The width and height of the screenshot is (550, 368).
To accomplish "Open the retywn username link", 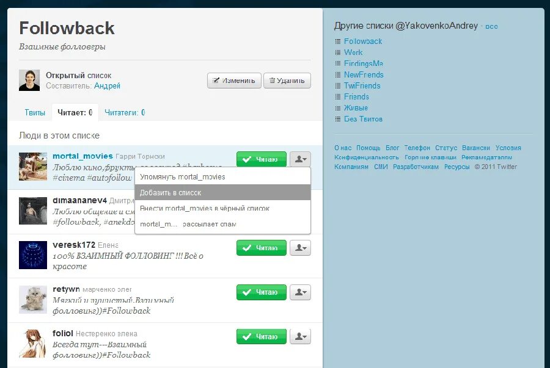I will point(66,289).
